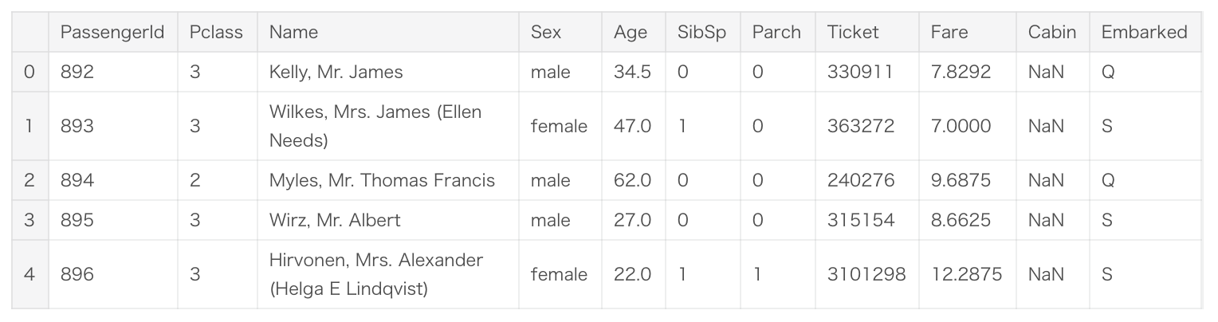Select the Name column header
This screenshot has width=1218, height=322.
coord(293,32)
